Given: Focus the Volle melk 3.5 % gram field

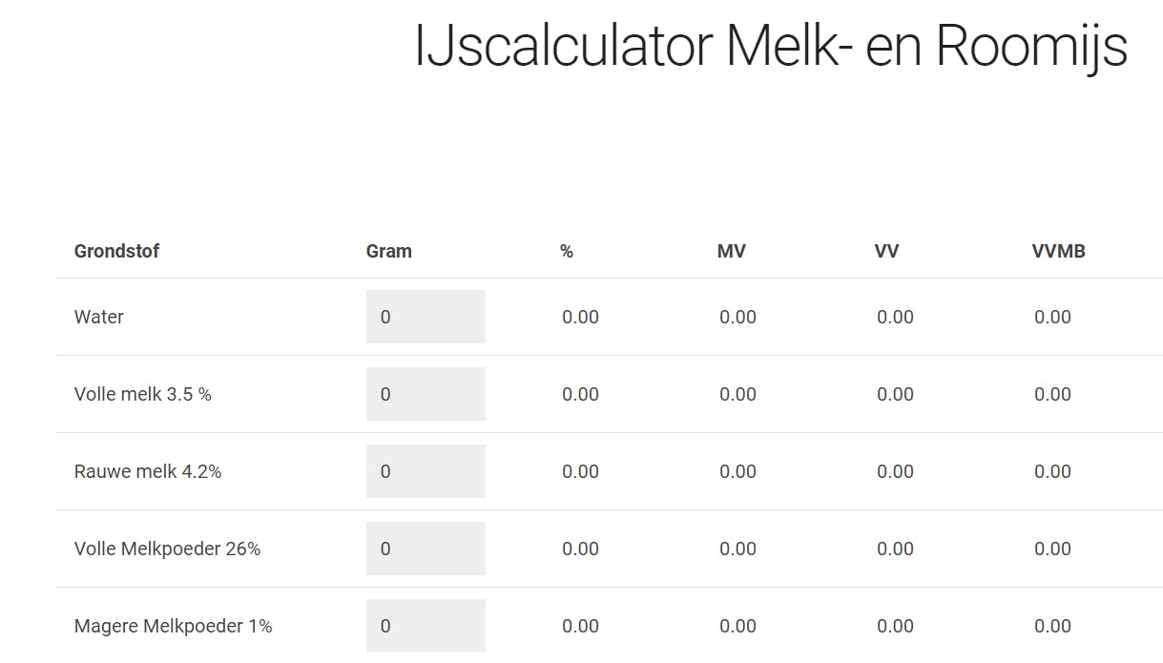Looking at the screenshot, I should [426, 394].
